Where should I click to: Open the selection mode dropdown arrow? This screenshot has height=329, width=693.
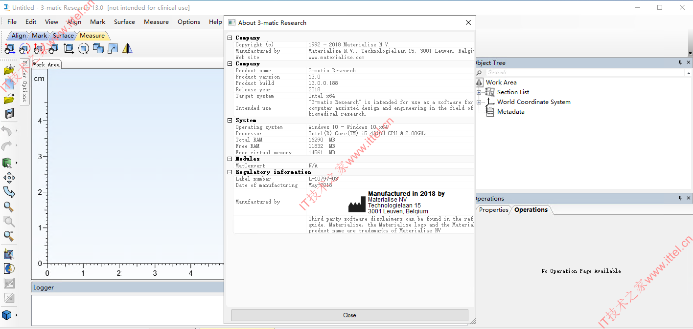16,163
